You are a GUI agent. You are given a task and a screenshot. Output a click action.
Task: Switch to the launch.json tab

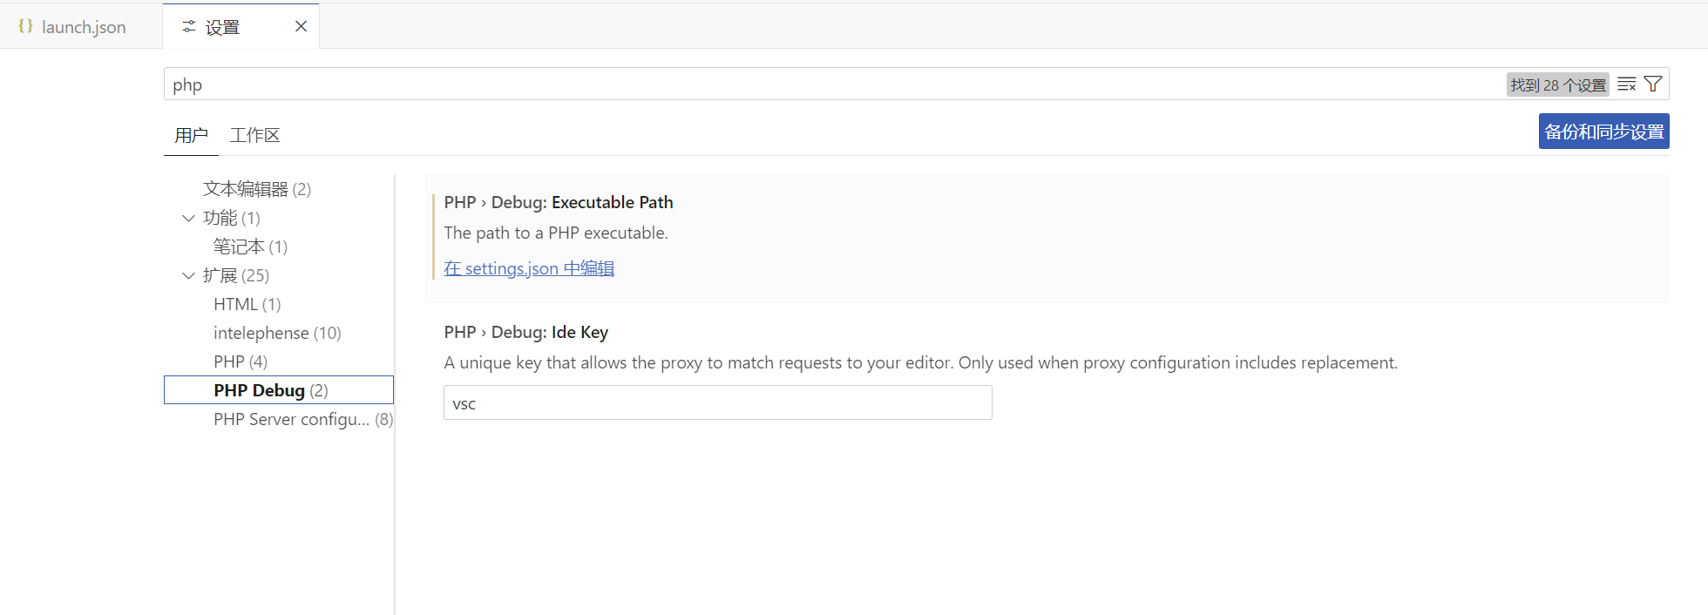83,27
